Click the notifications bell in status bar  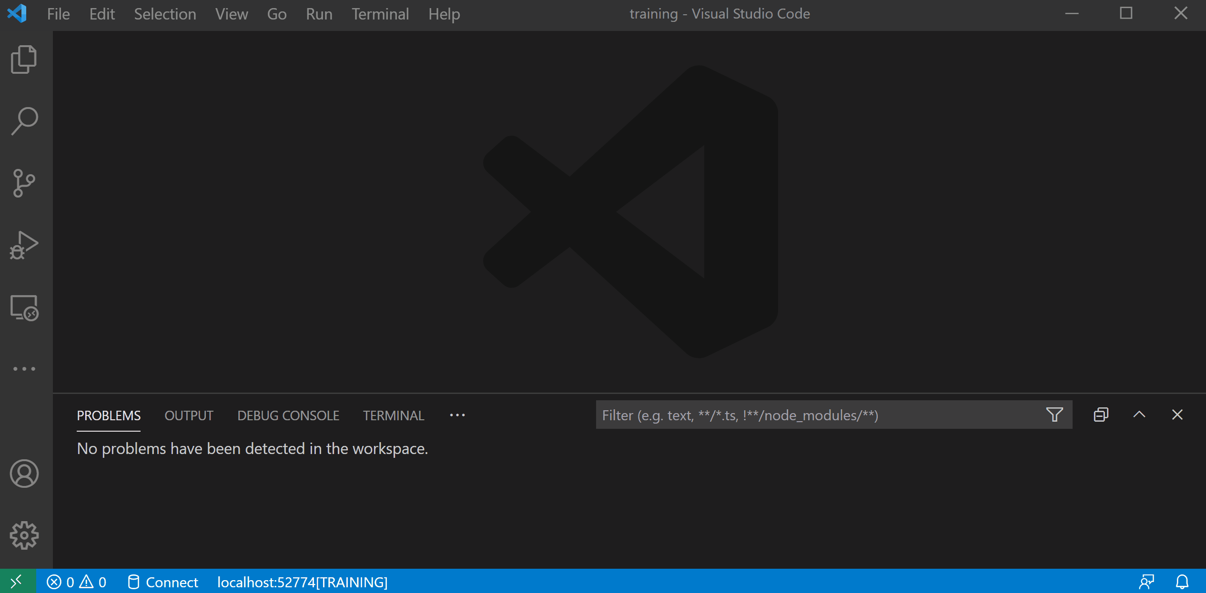[1182, 582]
